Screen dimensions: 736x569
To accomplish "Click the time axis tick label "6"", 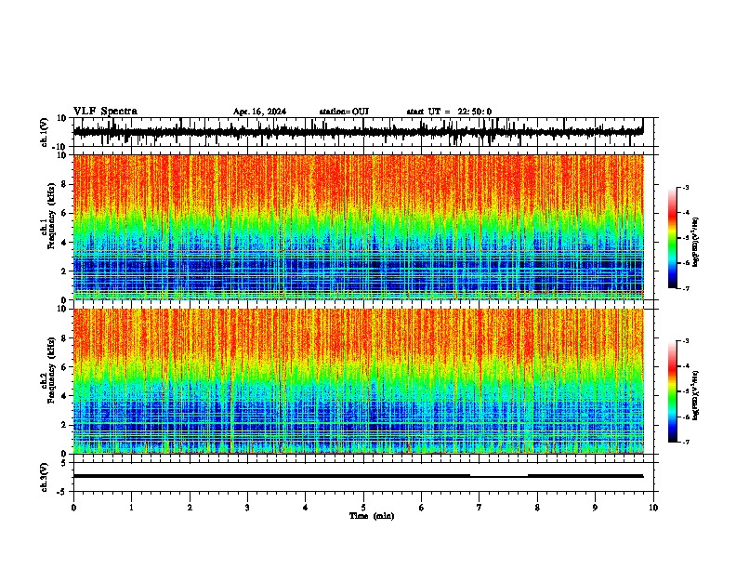I will 422,508.
